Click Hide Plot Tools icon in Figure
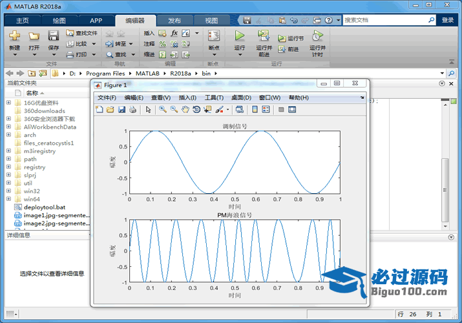The width and height of the screenshot is (462, 323). click(x=281, y=110)
